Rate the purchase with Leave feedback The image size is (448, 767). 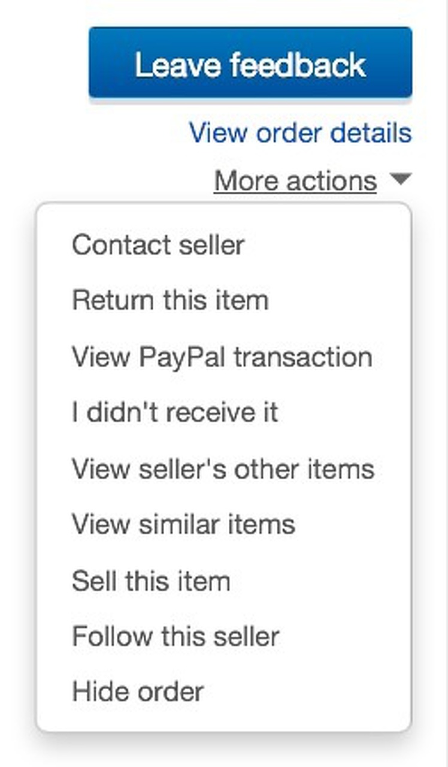click(x=250, y=62)
